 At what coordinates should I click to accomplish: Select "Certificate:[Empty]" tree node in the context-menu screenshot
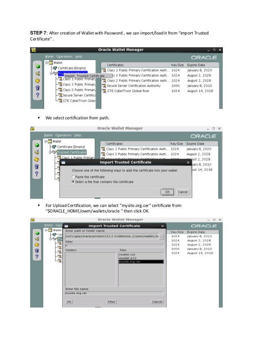[72, 68]
